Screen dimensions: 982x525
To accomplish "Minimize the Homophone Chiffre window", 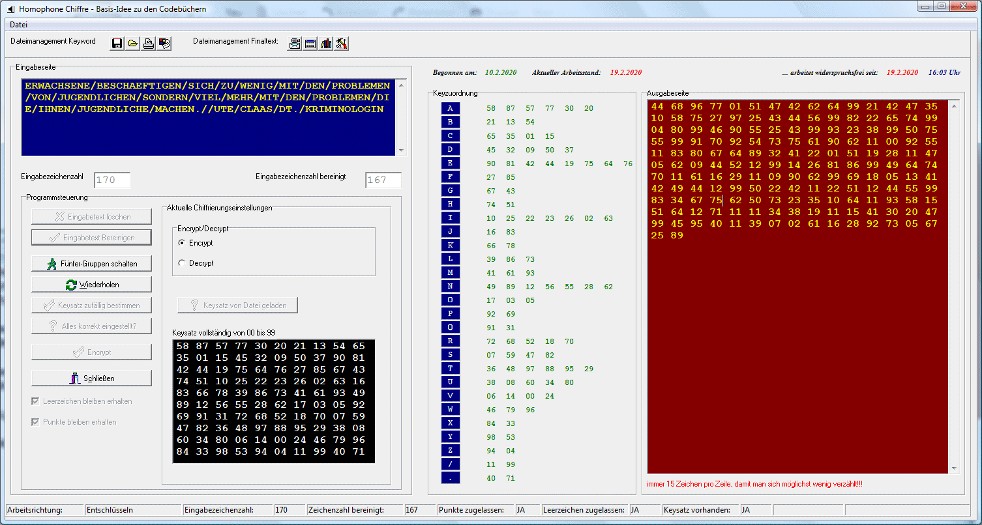I will 925,6.
